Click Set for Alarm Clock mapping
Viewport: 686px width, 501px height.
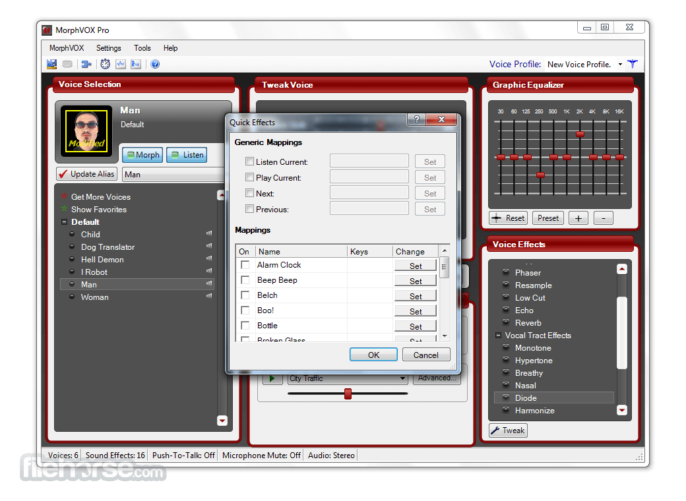[416, 266]
